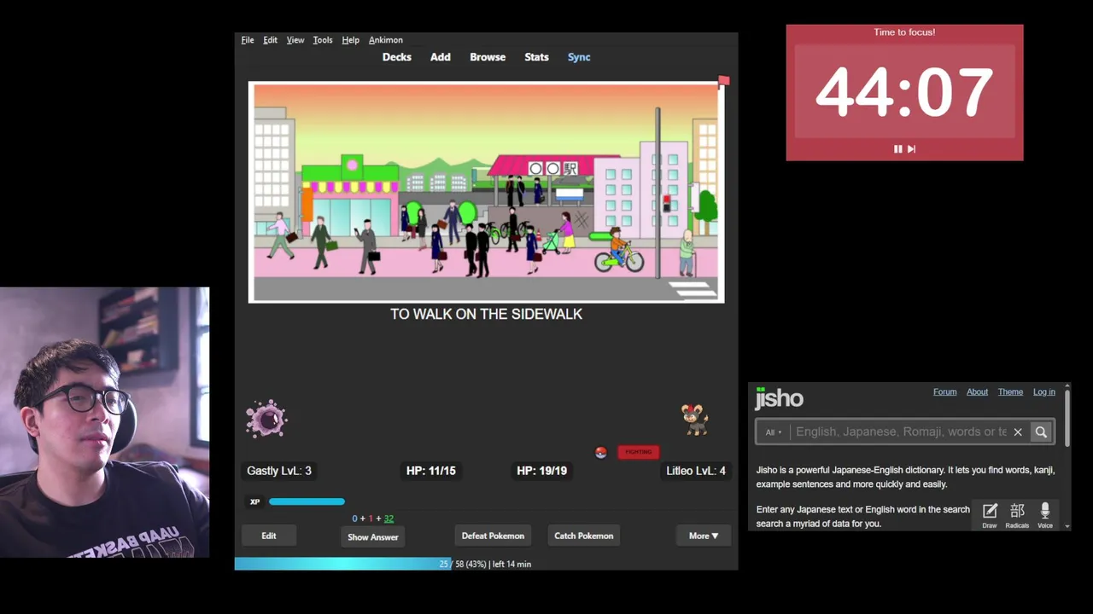Click the webcam video overlay
1093x614 pixels.
coord(104,422)
